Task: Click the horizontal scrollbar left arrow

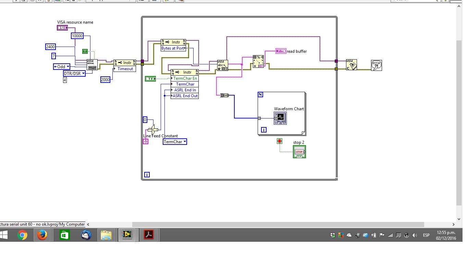Action: 88,224
